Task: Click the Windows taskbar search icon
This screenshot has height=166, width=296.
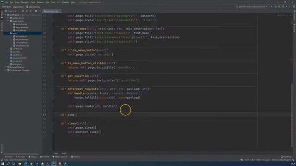Action: pos(8,164)
